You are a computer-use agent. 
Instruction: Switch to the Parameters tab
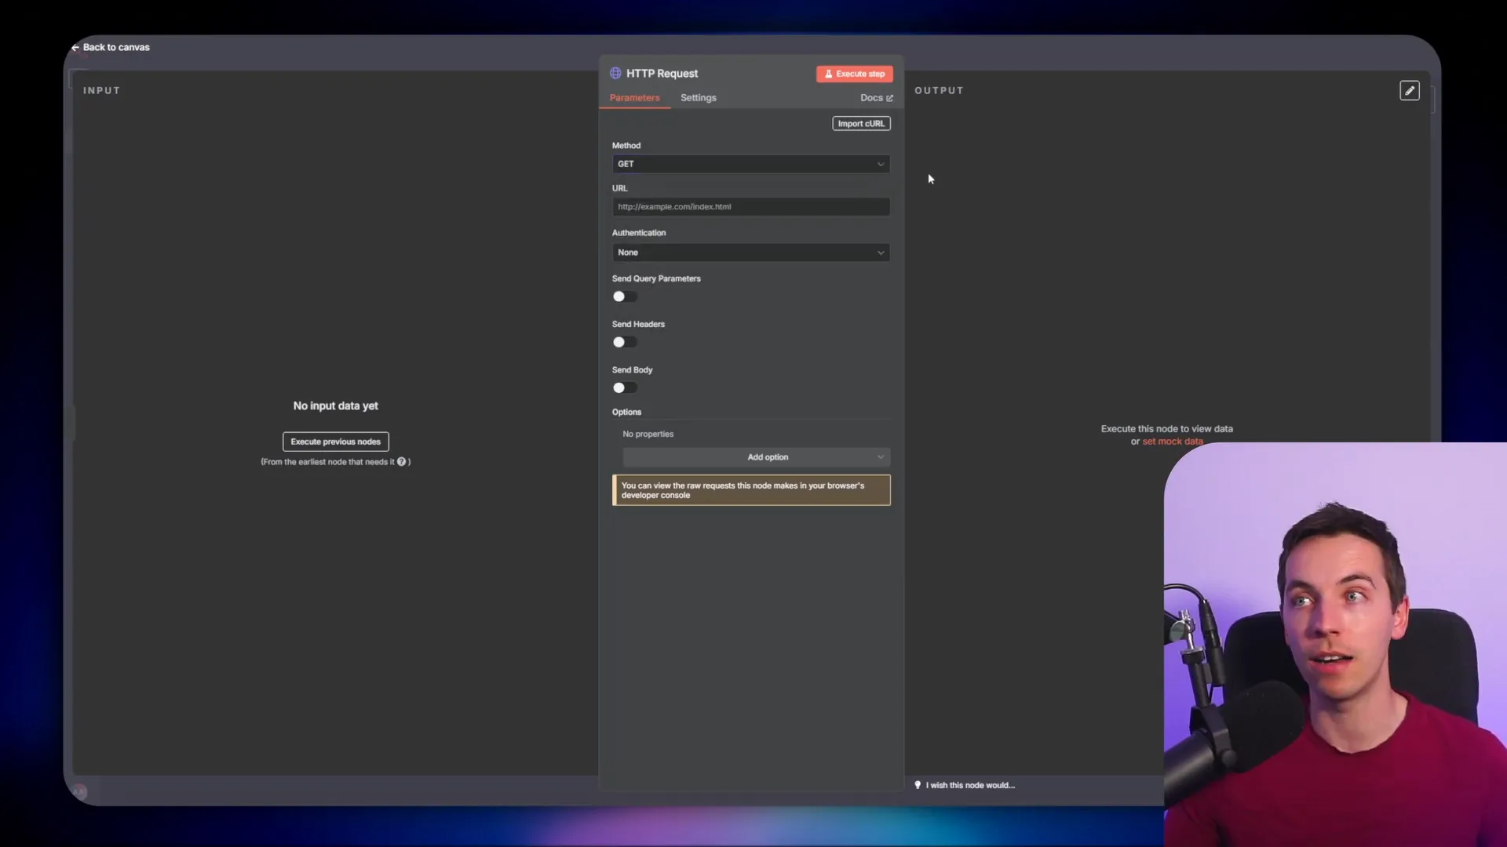[635, 98]
